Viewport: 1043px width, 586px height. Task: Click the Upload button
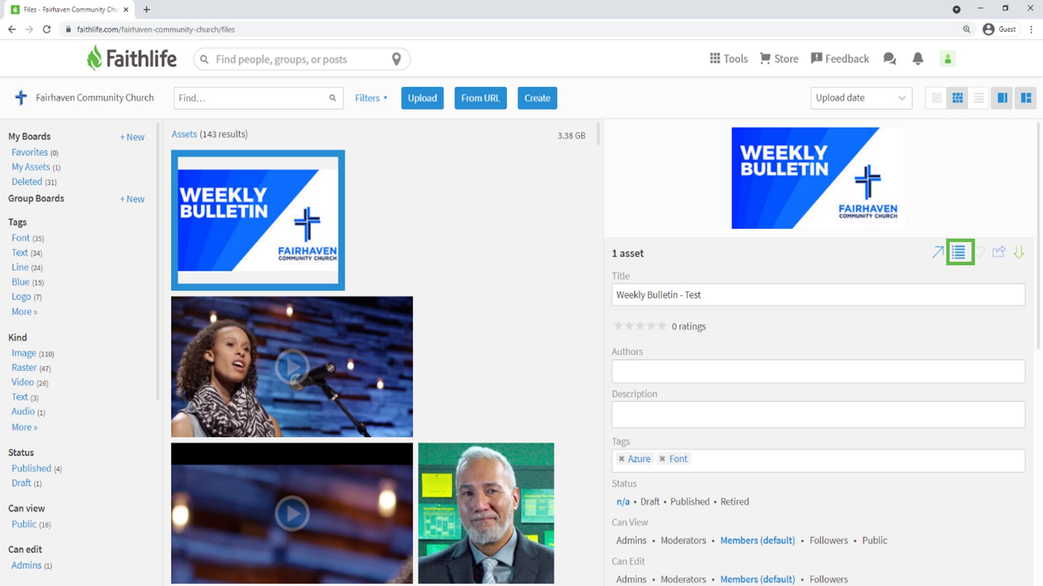click(422, 98)
